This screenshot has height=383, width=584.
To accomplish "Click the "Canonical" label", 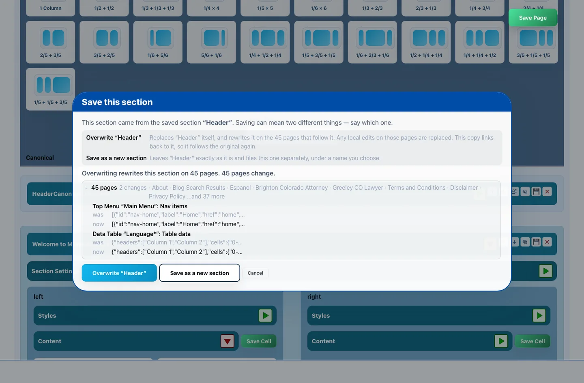I will click(x=40, y=158).
